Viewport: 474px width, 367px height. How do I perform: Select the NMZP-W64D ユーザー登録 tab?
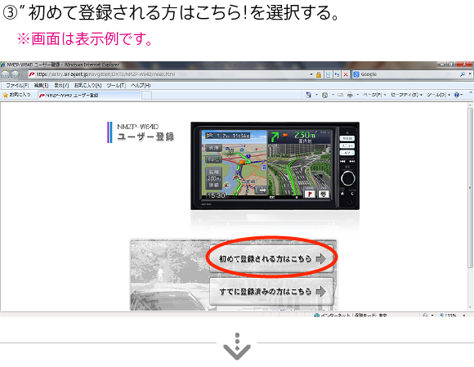(89, 96)
